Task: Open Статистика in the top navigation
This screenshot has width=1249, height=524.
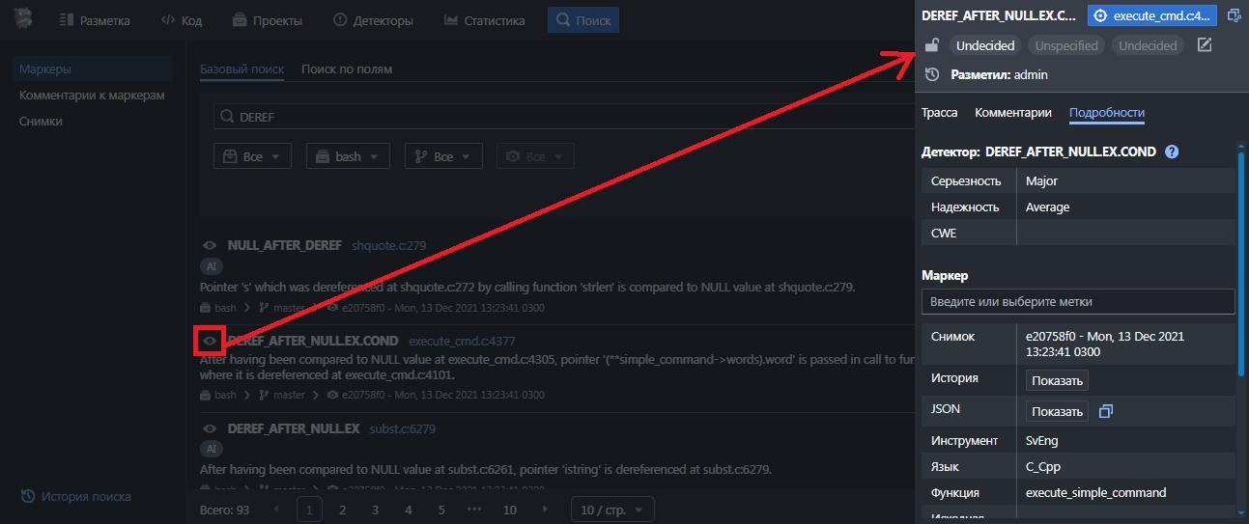Action: (x=485, y=20)
